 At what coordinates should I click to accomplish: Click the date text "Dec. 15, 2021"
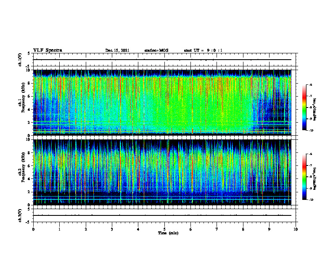(x=117, y=50)
